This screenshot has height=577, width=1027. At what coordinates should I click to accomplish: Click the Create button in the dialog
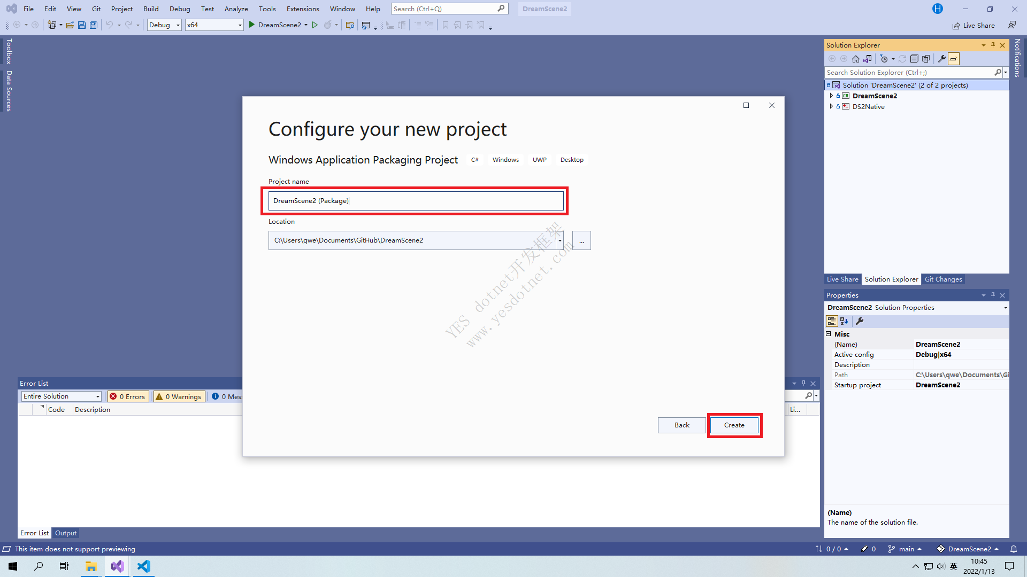734,425
